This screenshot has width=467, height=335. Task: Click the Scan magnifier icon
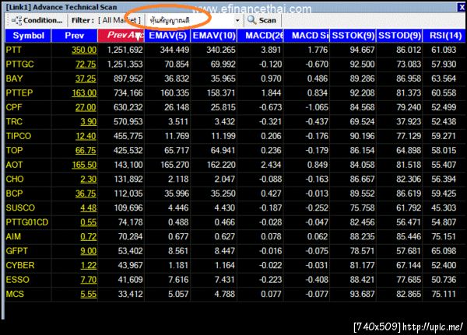pos(252,20)
